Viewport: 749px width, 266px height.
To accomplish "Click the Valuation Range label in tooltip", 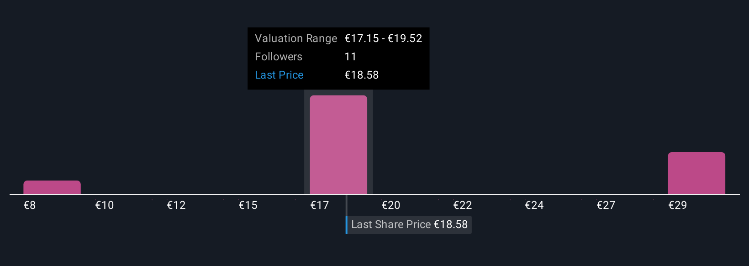I will 296,38.
